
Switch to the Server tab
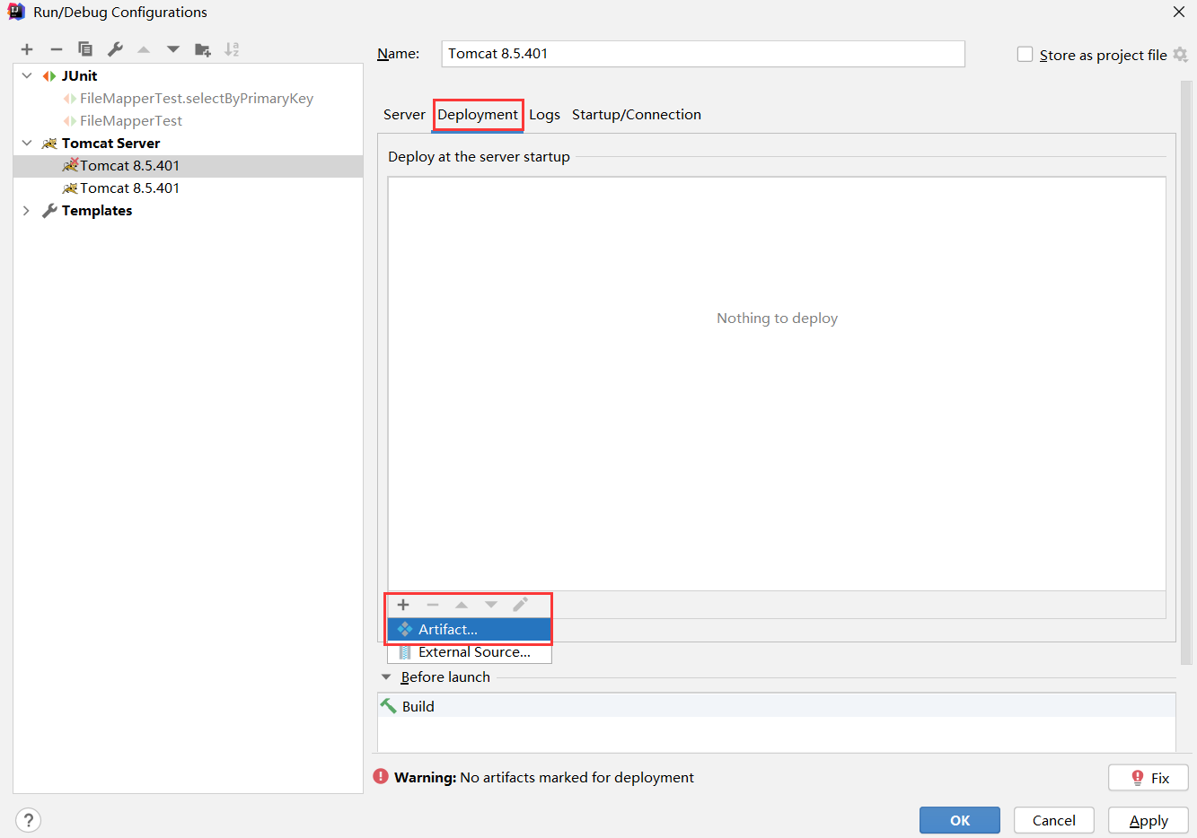[x=404, y=115]
